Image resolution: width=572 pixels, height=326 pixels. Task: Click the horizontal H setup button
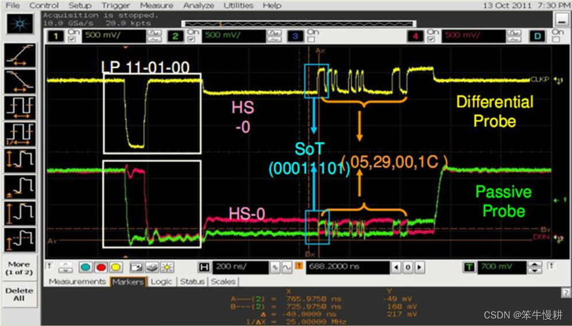[x=204, y=267]
